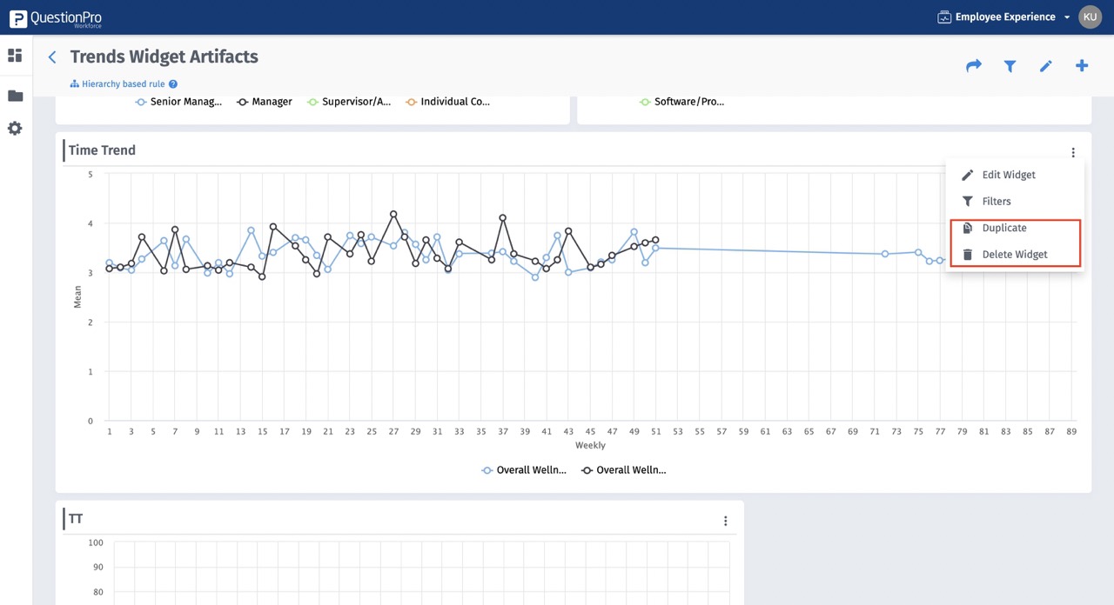The width and height of the screenshot is (1114, 605).
Task: Toggle the Manager legend series
Action: pos(265,102)
